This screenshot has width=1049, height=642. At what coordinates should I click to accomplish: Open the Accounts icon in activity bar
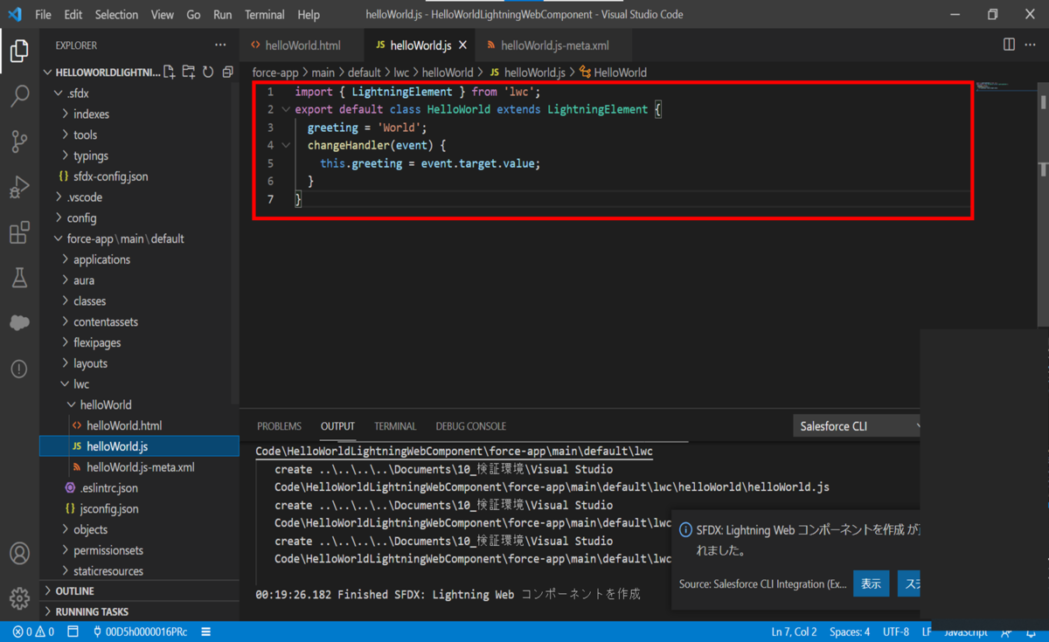[19, 554]
